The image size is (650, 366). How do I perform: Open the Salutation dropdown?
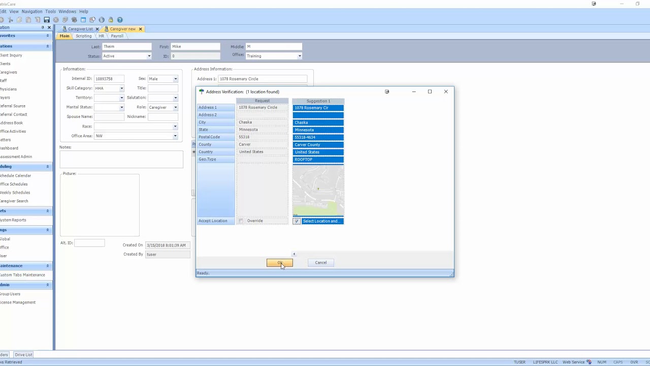tap(175, 98)
